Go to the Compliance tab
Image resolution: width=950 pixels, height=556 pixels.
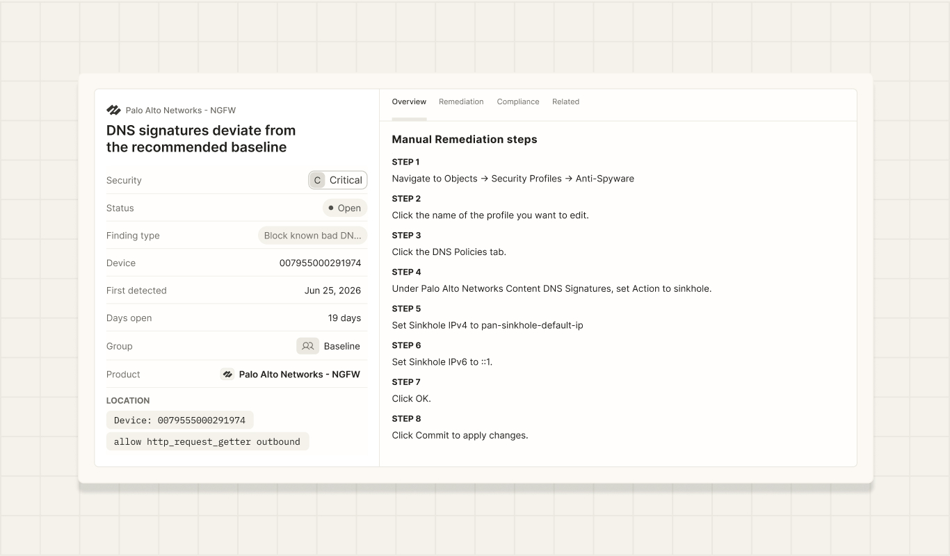(518, 101)
